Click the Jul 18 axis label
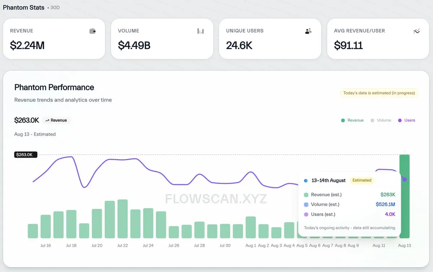 [71, 246]
